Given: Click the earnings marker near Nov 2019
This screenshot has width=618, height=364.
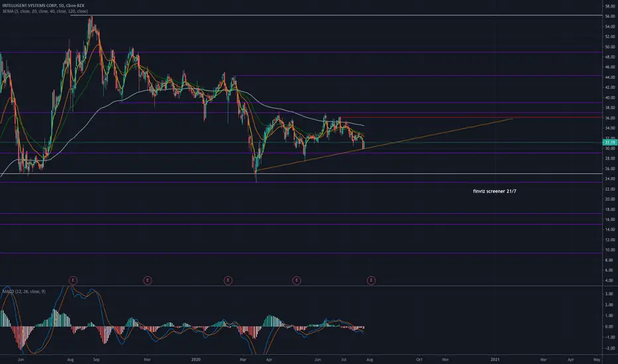Looking at the screenshot, I should (x=147, y=280).
